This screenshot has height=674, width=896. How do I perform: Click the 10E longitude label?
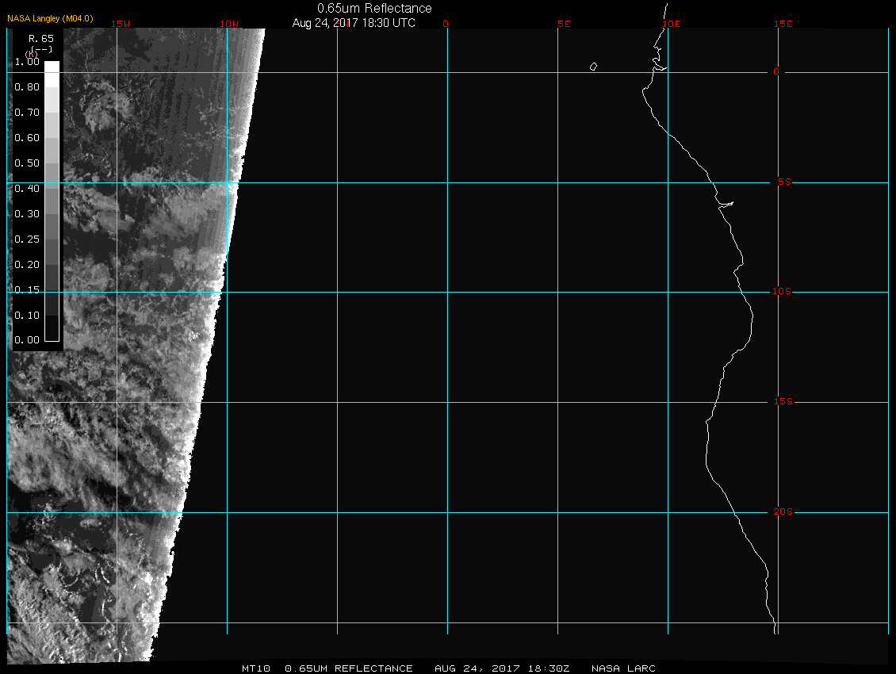click(671, 24)
